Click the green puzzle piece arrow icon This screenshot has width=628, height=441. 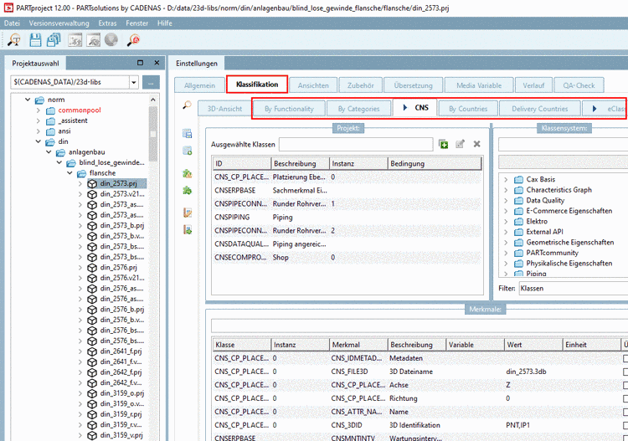[x=187, y=191]
